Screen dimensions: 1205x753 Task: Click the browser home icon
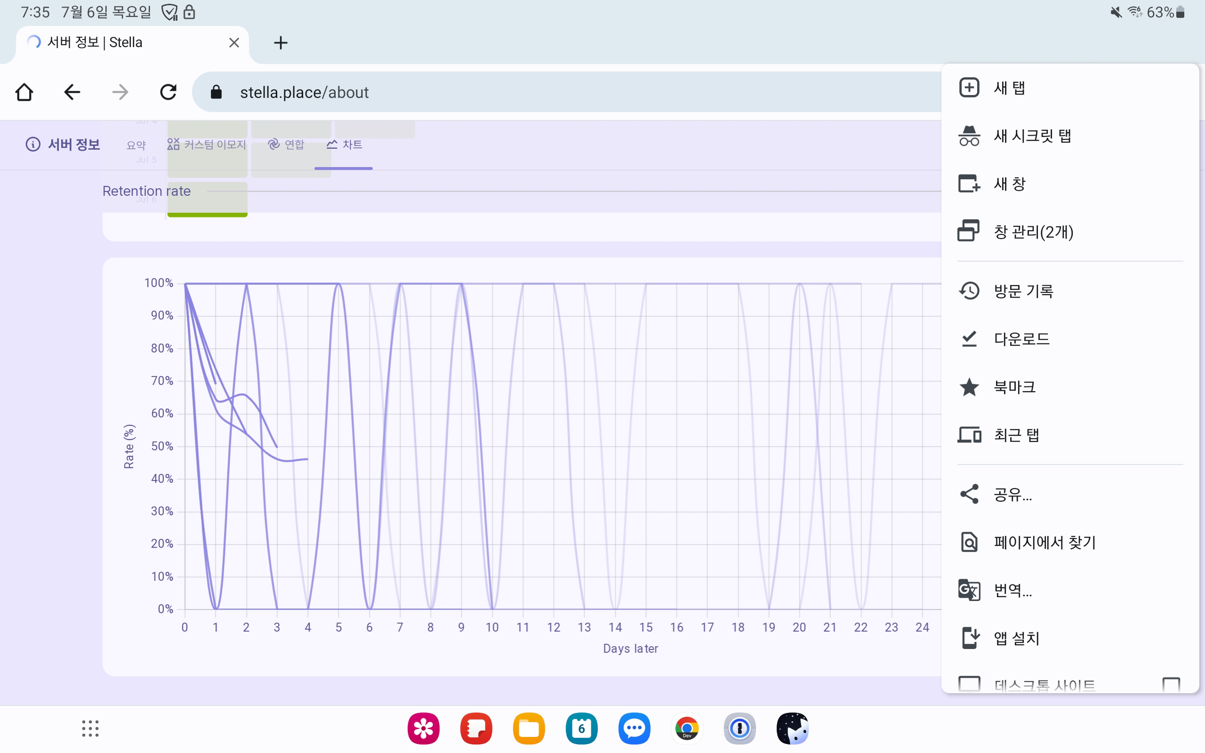coord(24,92)
